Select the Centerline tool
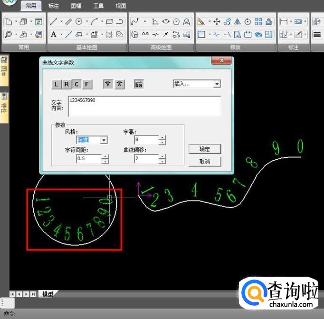324x319 pixels. [x=68, y=35]
